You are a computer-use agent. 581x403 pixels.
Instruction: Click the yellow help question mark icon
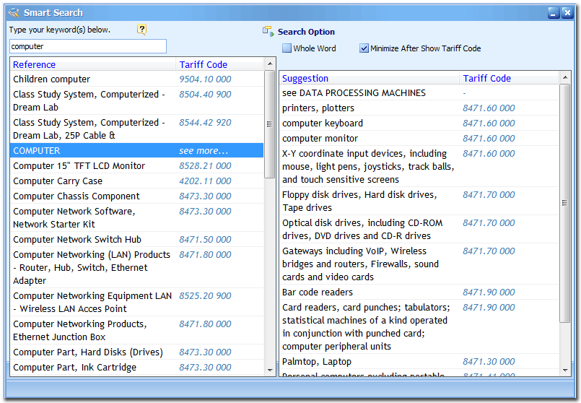tap(142, 30)
